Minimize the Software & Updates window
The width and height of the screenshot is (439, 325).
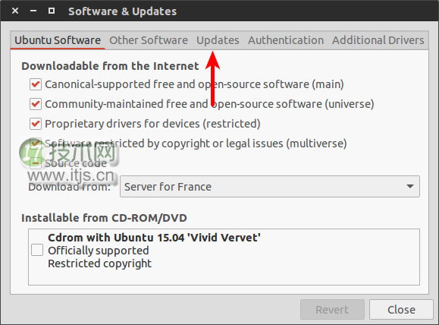33,11
